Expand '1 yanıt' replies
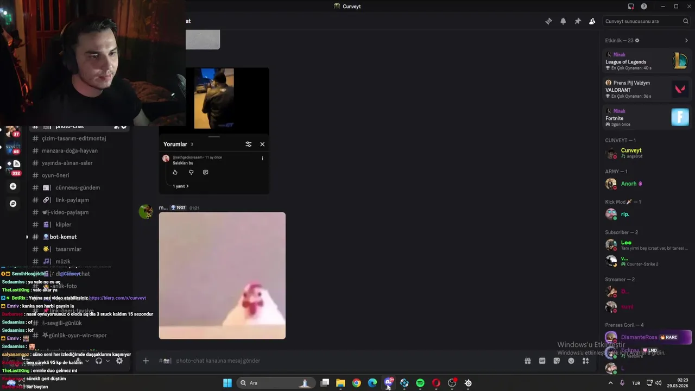Screen dimensions: 695x391 [181, 186]
